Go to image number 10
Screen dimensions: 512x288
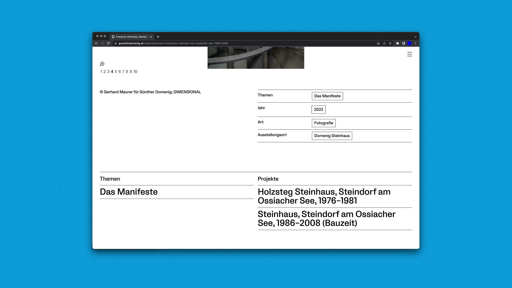tap(135, 72)
